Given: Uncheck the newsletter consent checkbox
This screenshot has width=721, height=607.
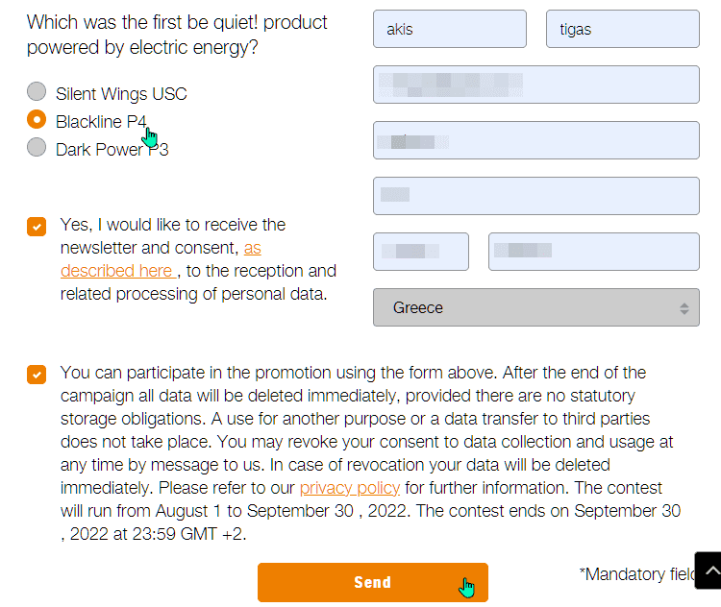Looking at the screenshot, I should click(x=37, y=227).
